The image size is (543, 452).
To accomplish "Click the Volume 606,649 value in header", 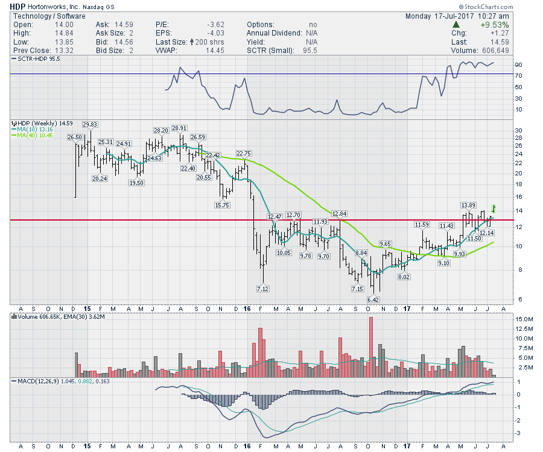I will [495, 51].
